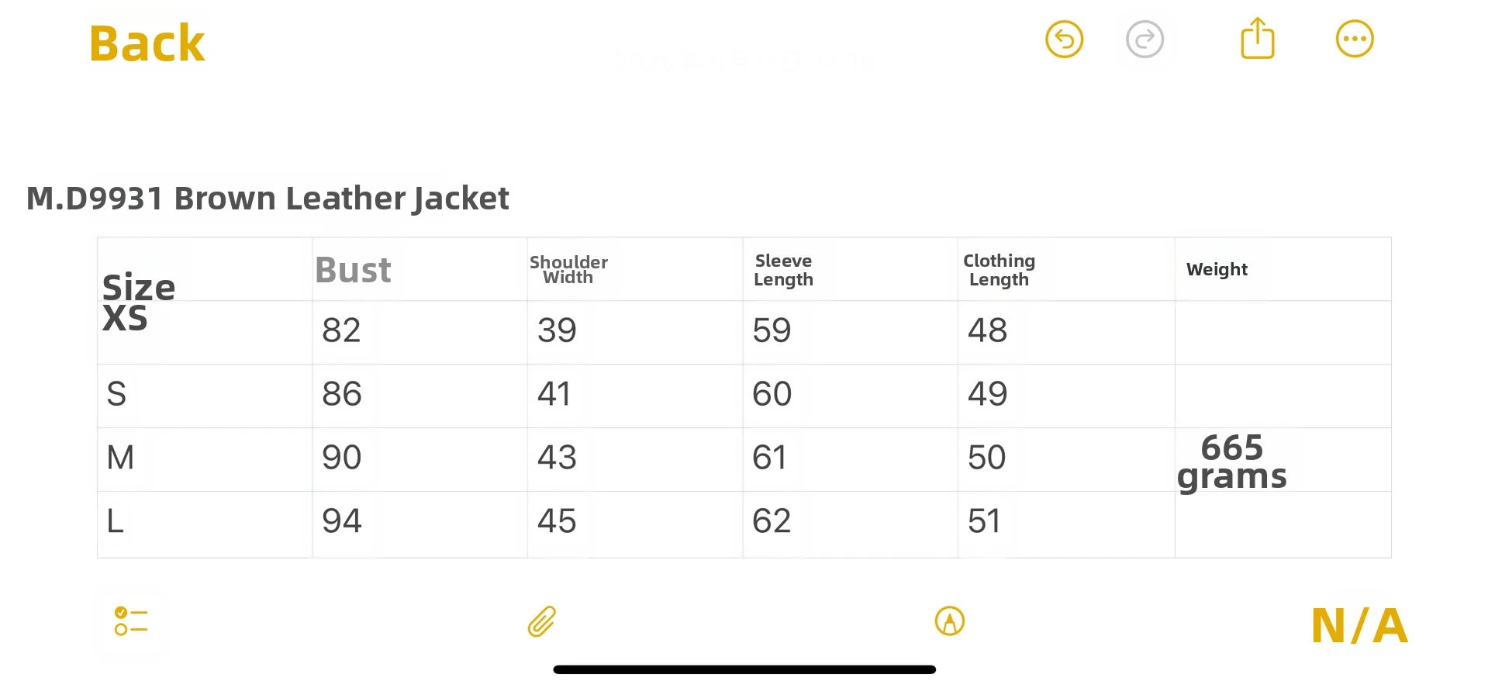Select the Sleeve Length header
This screenshot has width=1488, height=688.
783,269
